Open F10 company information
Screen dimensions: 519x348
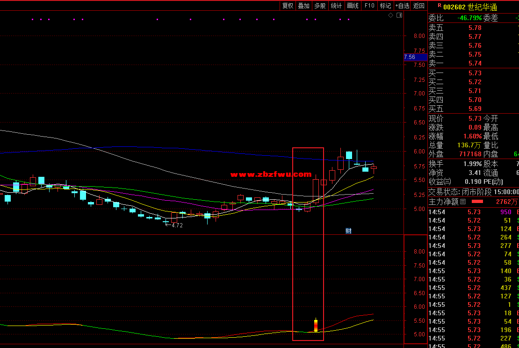tap(369, 6)
